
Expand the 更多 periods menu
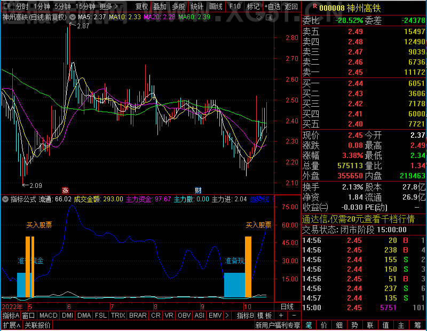coord(108,6)
